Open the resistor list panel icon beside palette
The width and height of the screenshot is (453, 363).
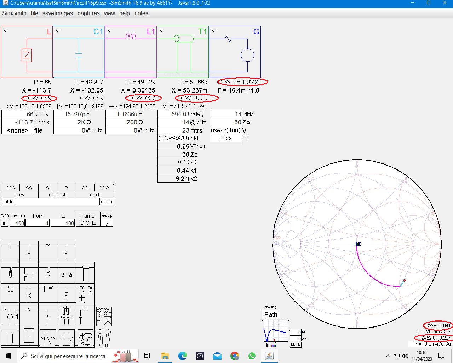tap(104, 316)
